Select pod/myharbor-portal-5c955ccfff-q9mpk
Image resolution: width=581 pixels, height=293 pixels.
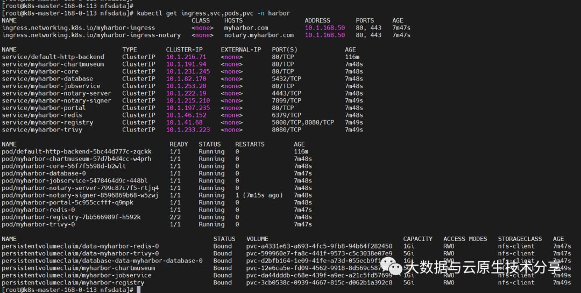point(67,202)
